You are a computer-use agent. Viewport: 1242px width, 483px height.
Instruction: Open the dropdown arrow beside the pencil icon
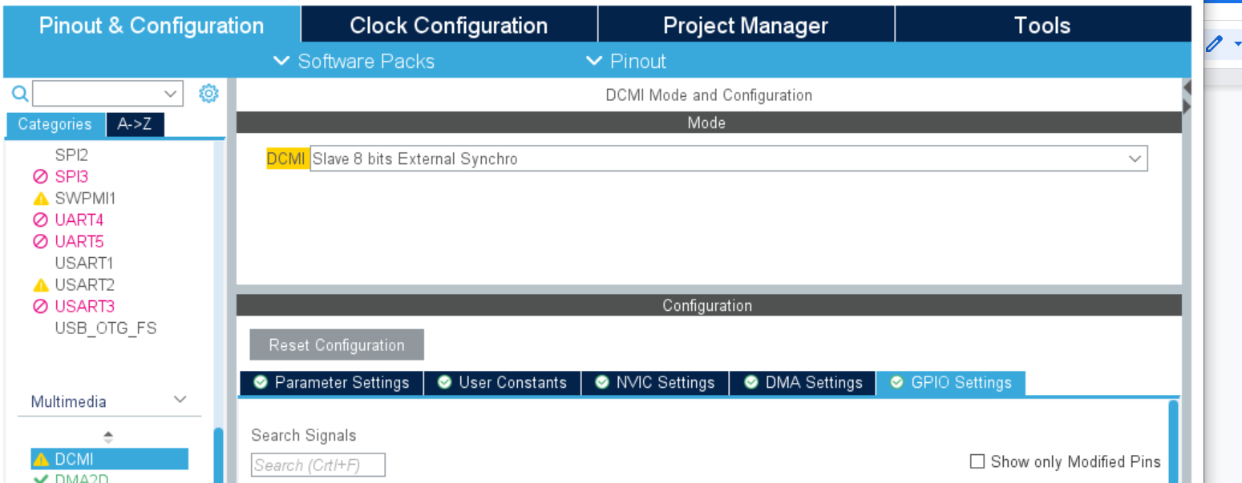click(1238, 45)
